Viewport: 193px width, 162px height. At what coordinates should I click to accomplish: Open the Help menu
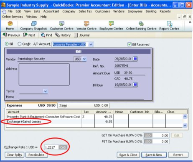pos(43,17)
